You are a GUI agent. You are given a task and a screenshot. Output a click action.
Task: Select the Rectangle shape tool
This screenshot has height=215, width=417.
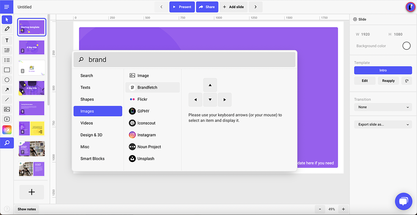pyautogui.click(x=7, y=70)
